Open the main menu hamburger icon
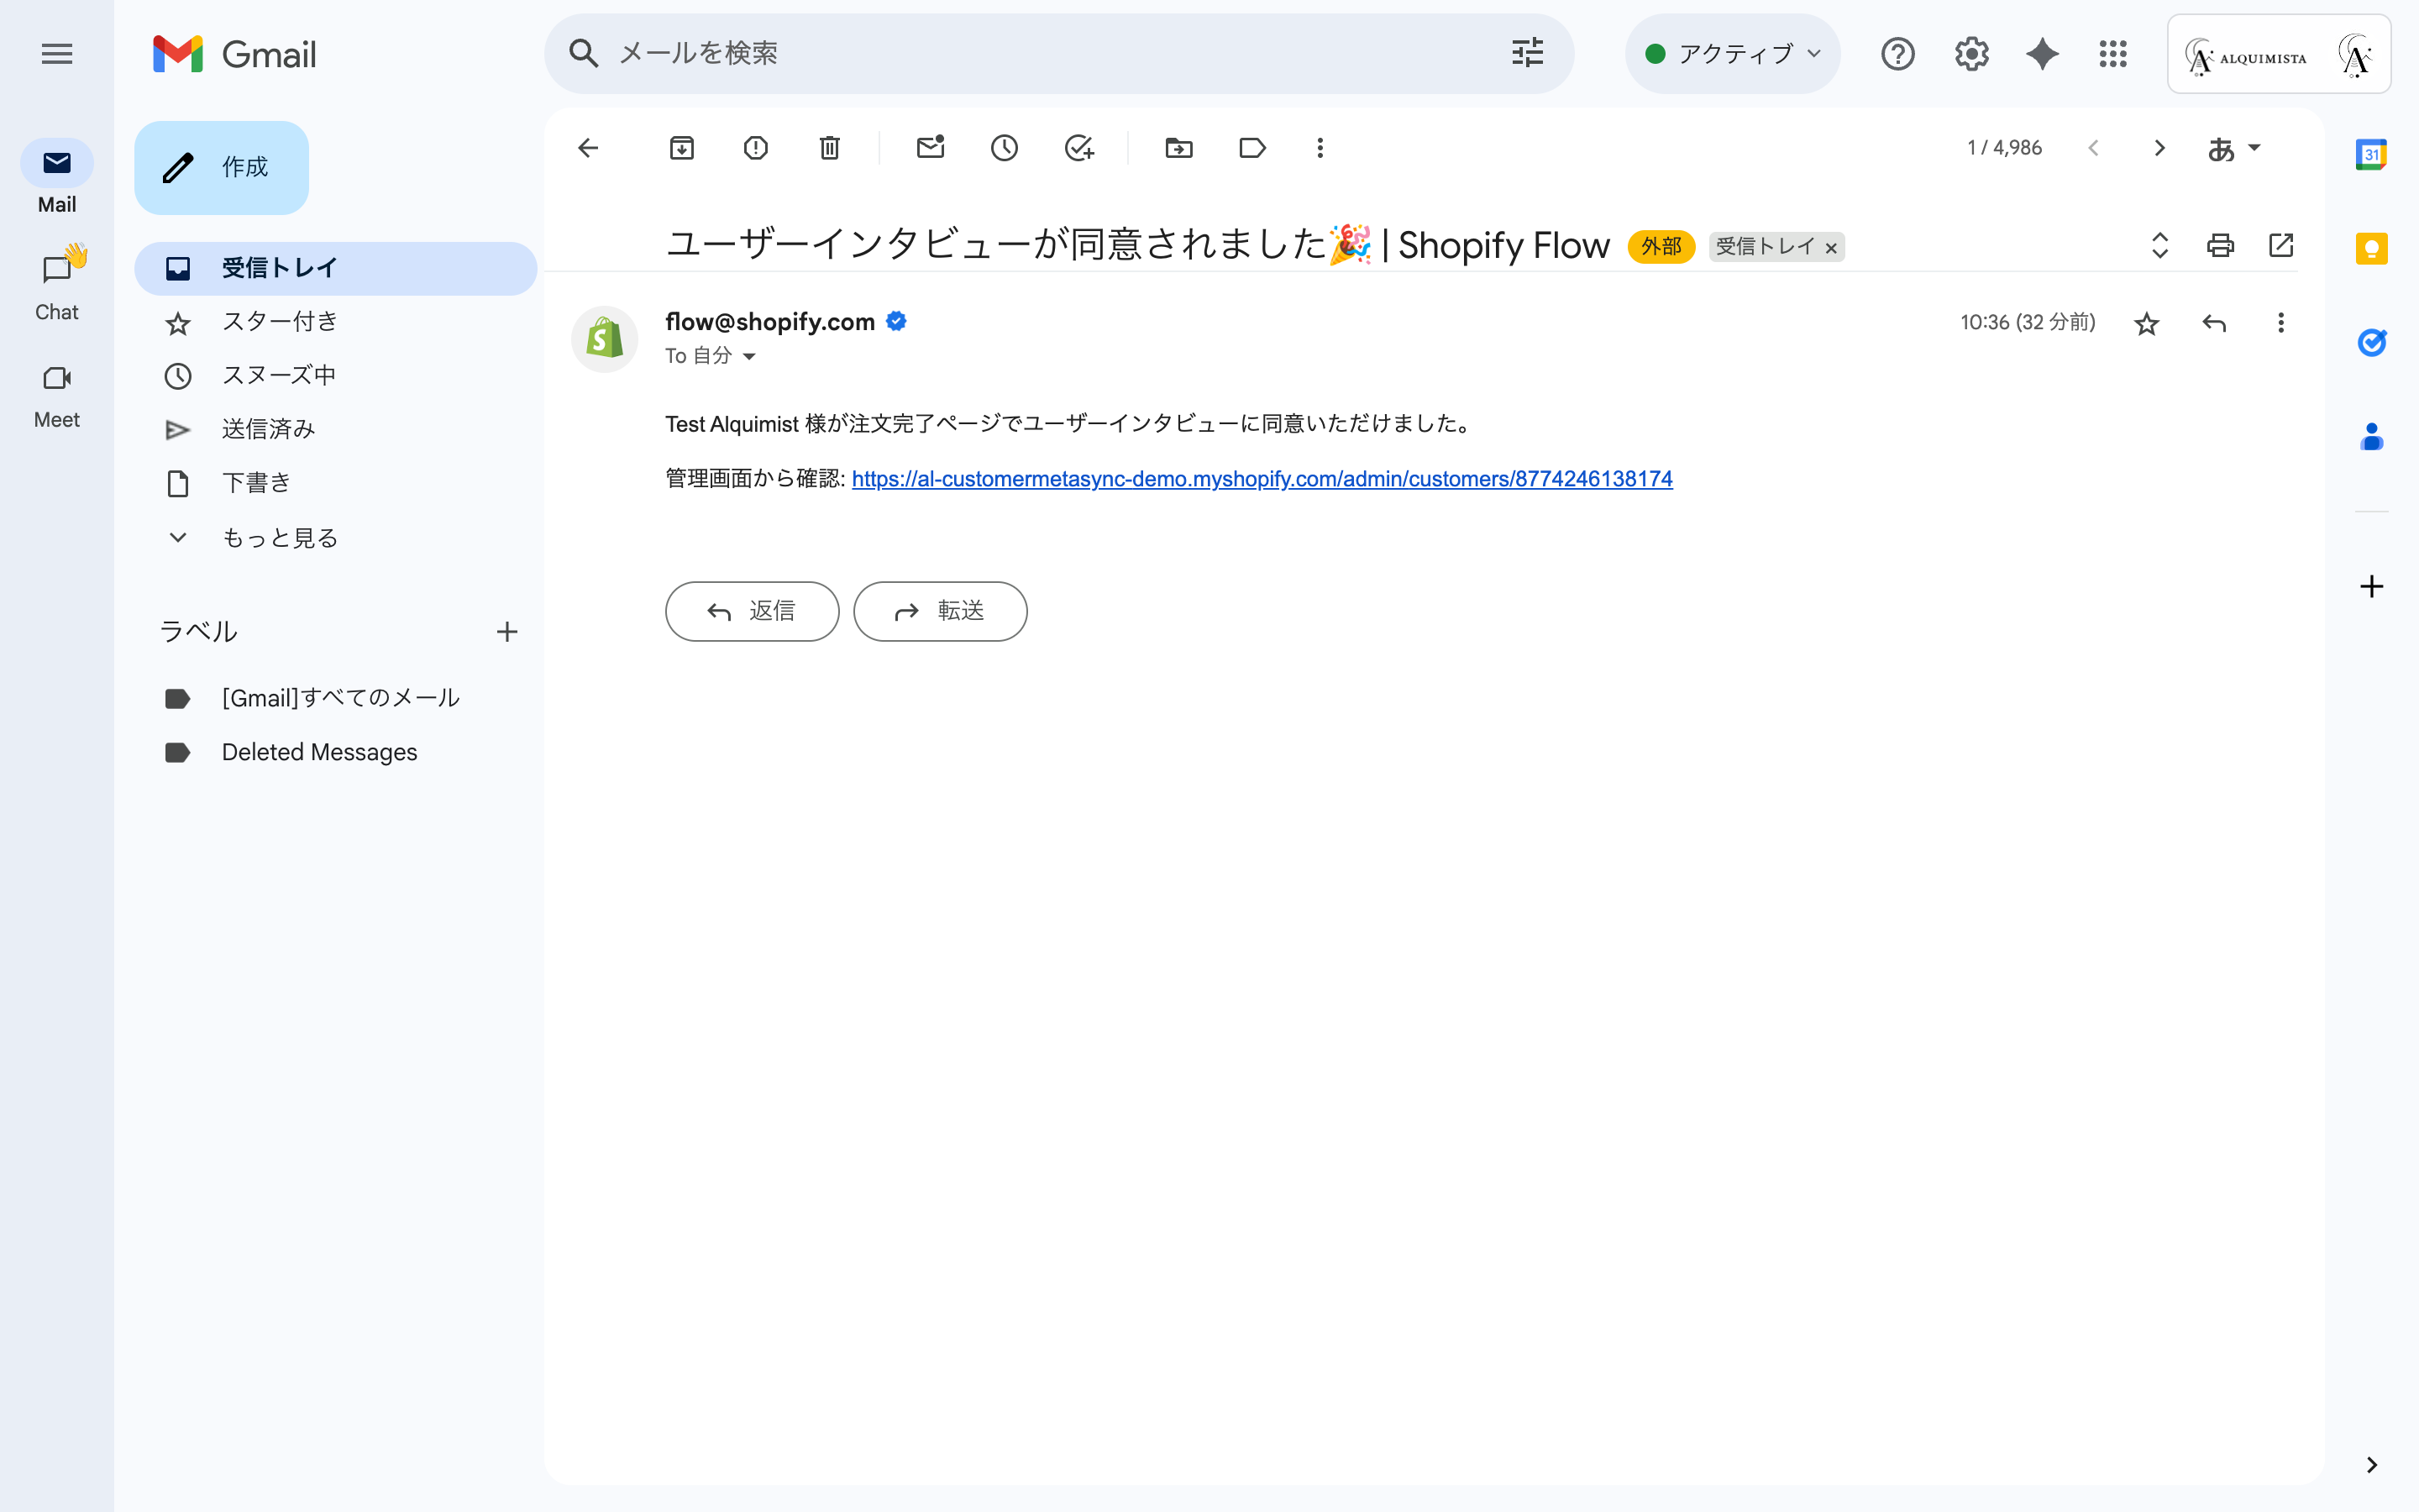 click(x=57, y=54)
